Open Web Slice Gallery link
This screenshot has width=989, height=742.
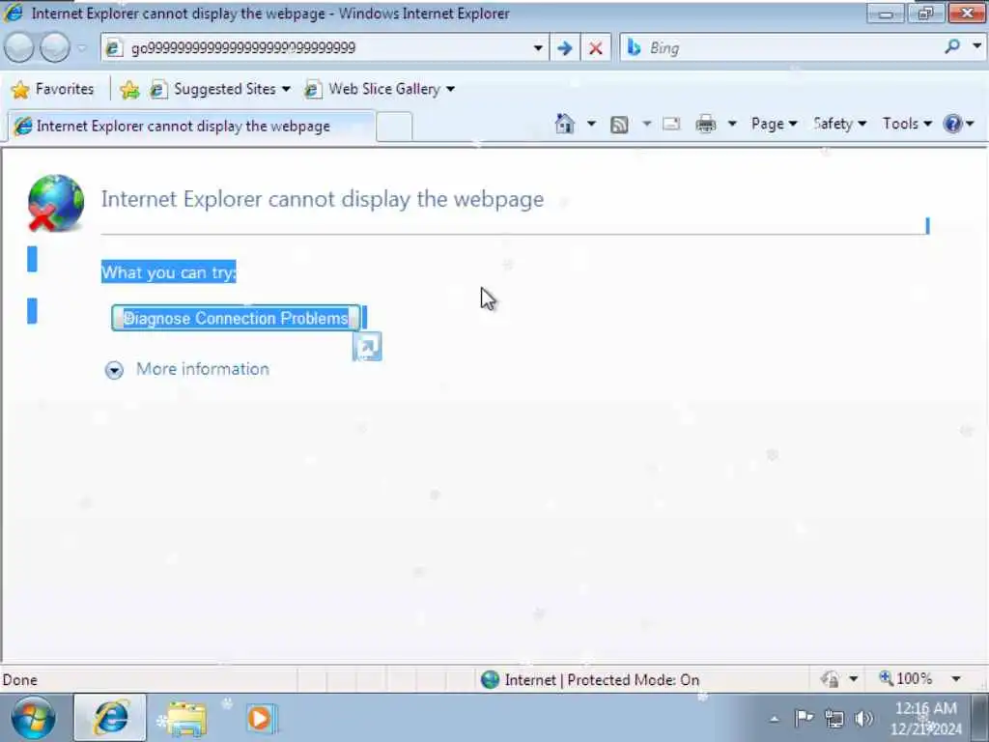click(x=379, y=90)
